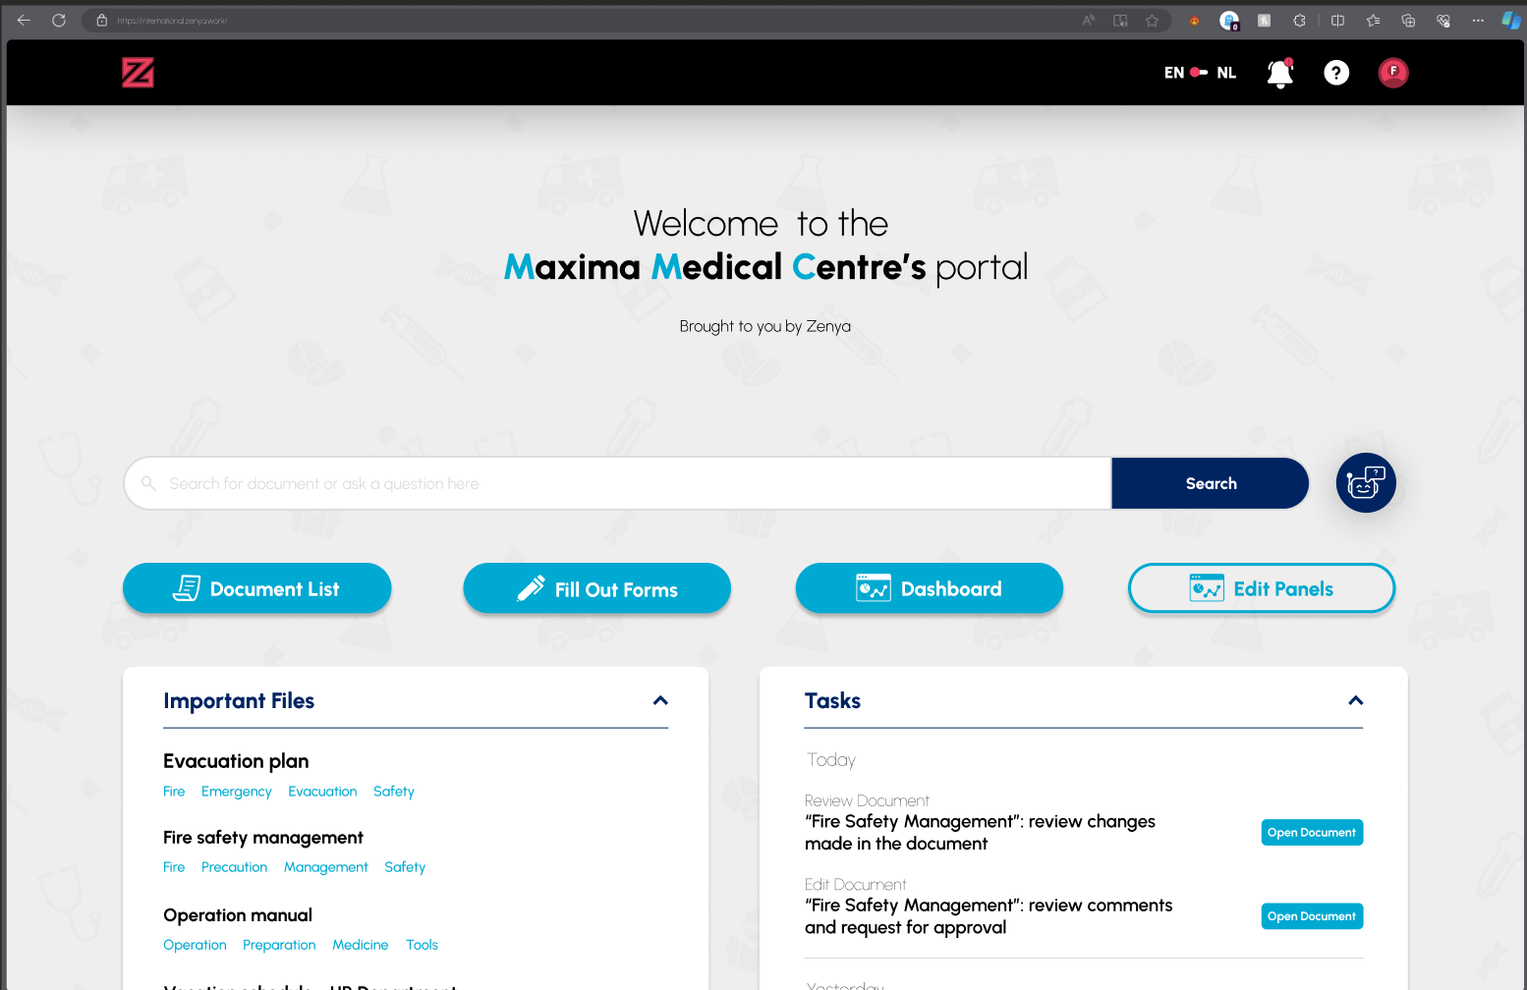Click Safety tag under Fire safety management
1527x990 pixels.
click(x=405, y=867)
